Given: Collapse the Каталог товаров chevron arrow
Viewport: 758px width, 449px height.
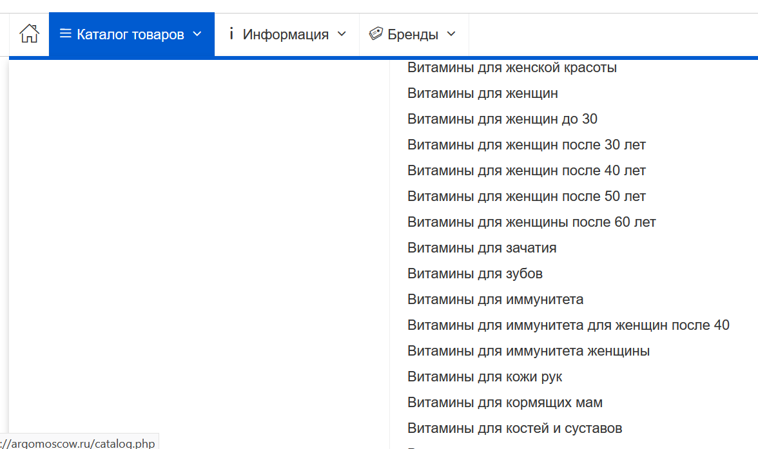Looking at the screenshot, I should click(197, 34).
